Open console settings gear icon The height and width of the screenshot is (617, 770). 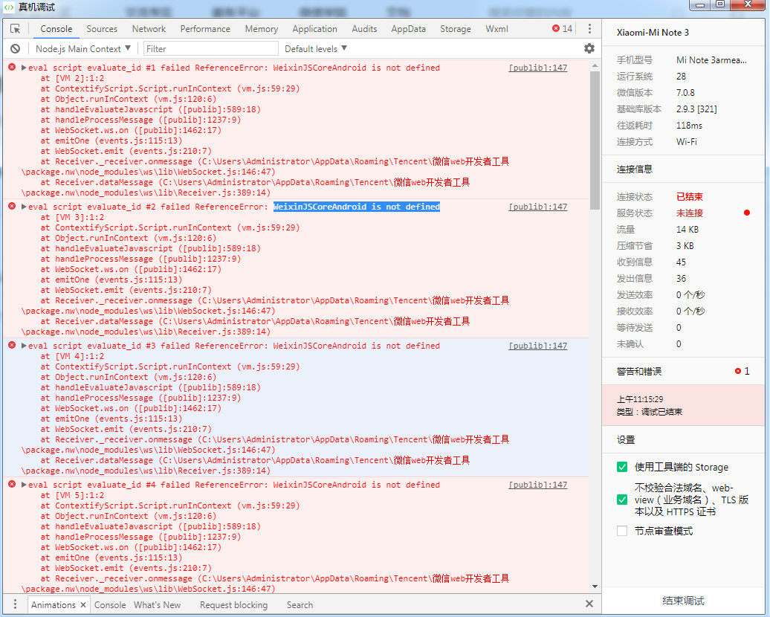click(x=589, y=49)
